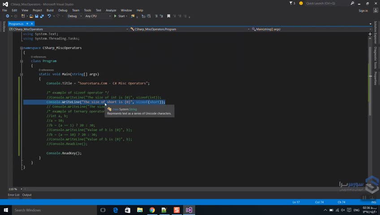
Task: Click the Sign in link
Action: (363, 11)
